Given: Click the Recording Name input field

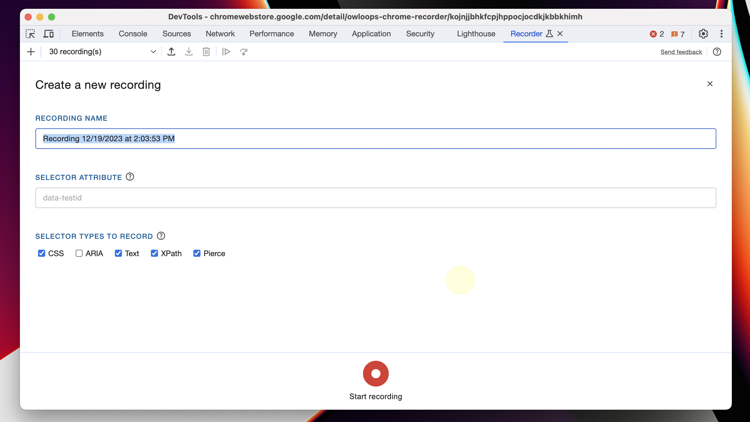Looking at the screenshot, I should pyautogui.click(x=376, y=139).
